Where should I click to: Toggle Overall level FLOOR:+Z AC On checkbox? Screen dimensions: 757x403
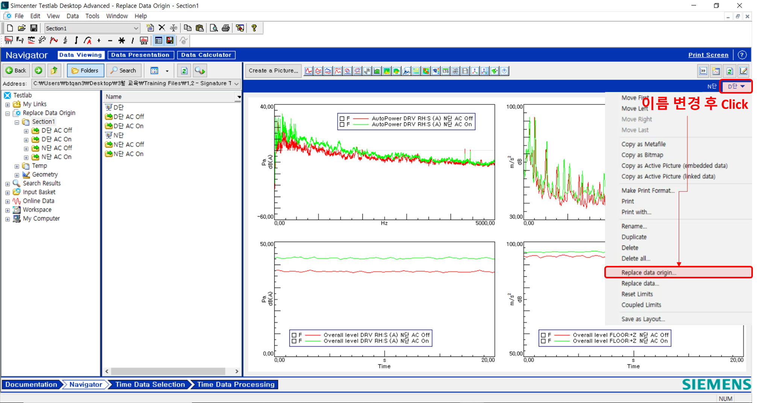(543, 341)
